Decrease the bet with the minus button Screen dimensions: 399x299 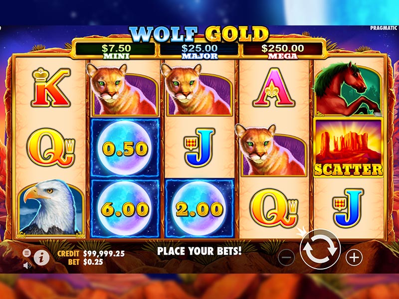(x=286, y=258)
